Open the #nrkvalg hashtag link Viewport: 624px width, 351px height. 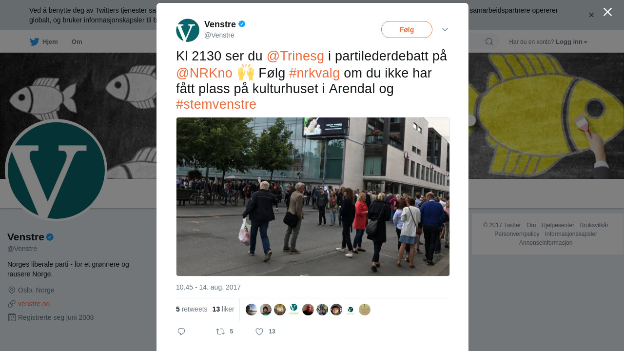point(314,73)
